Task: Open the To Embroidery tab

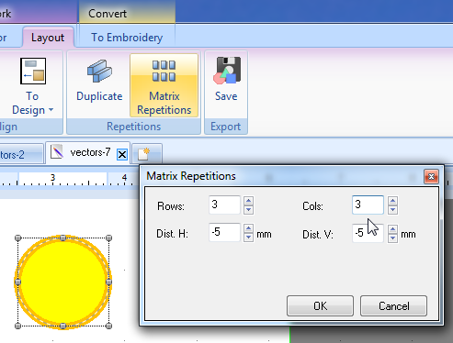Action: pos(127,38)
